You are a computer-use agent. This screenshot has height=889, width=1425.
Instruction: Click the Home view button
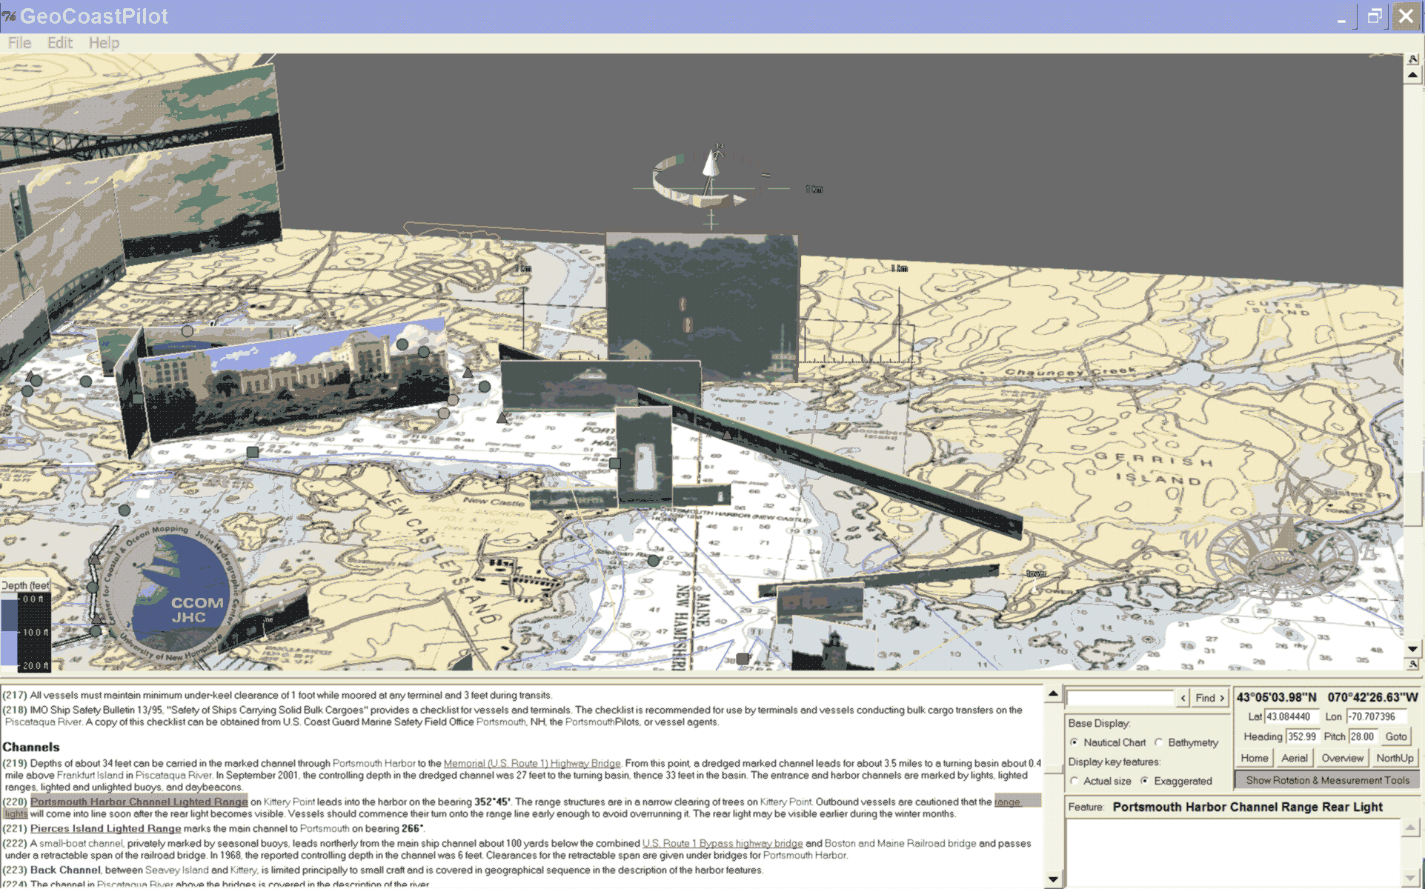[1255, 758]
